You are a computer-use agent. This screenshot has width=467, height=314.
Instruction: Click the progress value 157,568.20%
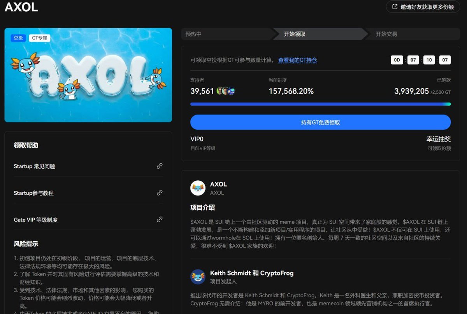291,91
